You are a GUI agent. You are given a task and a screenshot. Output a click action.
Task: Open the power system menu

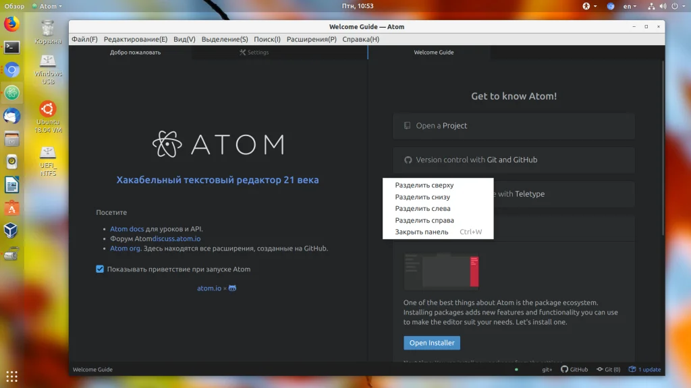coord(678,6)
